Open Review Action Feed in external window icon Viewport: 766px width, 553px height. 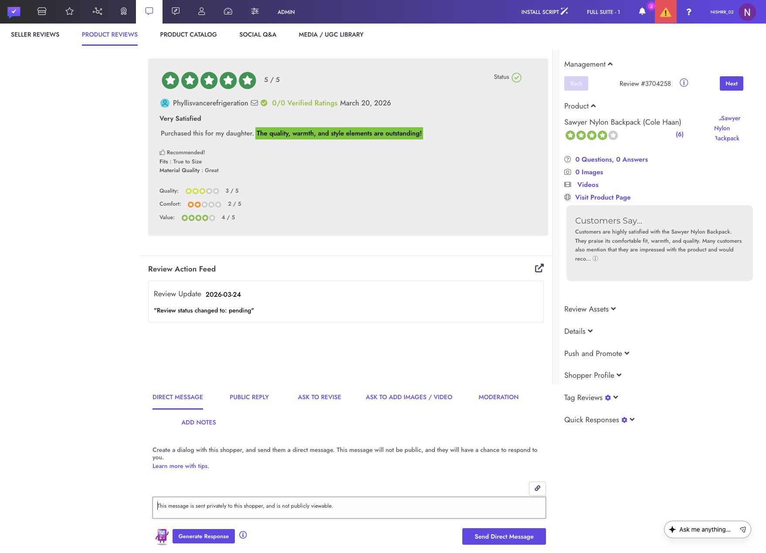click(x=539, y=268)
